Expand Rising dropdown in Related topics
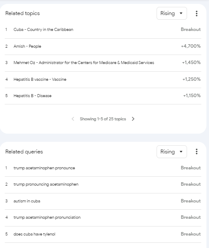 [172, 13]
